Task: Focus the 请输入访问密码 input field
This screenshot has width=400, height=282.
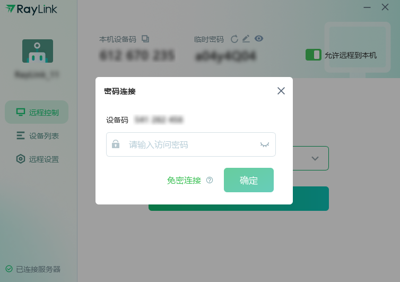Action: 191,144
